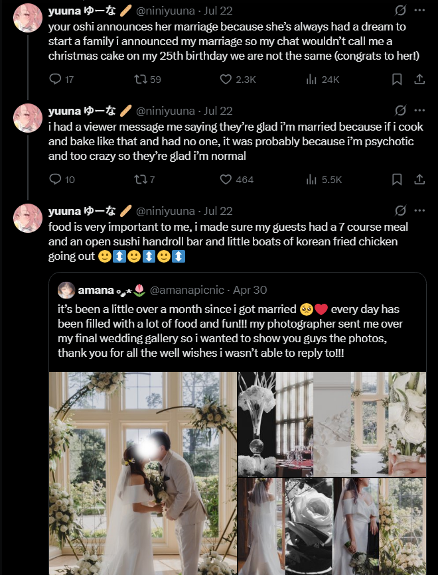Click Grok icon on the first tweet
The width and height of the screenshot is (438, 575).
(400, 11)
